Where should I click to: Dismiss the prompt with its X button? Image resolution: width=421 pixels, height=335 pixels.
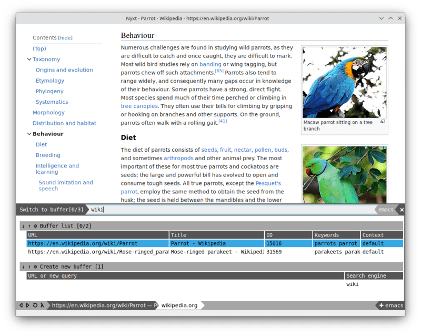[x=402, y=209]
